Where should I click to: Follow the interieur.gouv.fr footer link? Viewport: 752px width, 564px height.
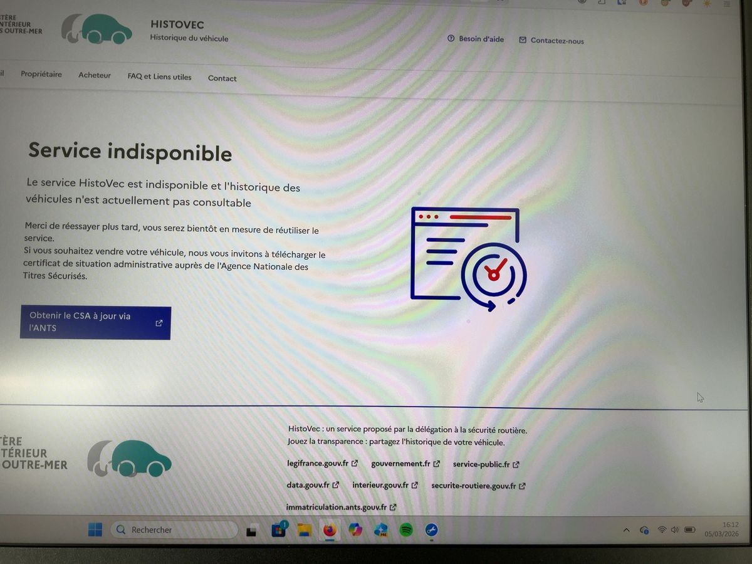385,485
